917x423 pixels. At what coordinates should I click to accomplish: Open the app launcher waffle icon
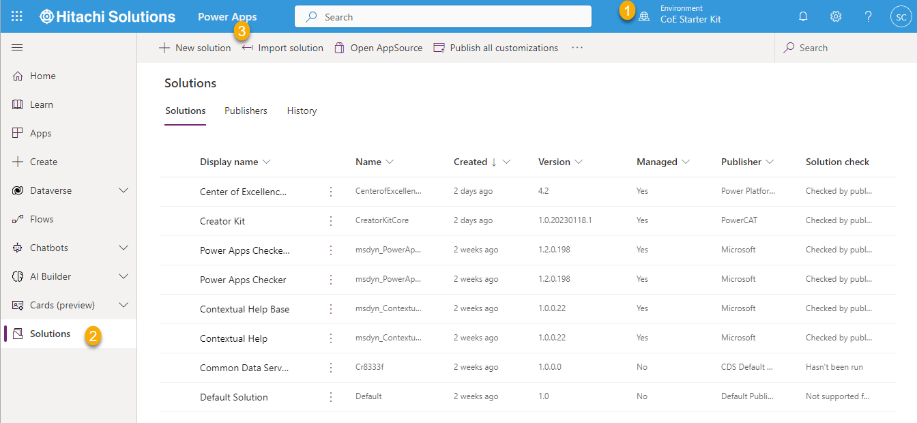pyautogui.click(x=17, y=16)
